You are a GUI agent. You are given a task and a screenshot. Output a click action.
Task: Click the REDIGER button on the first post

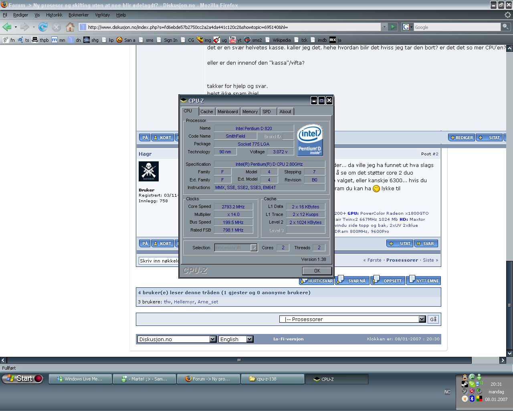pyautogui.click(x=461, y=138)
